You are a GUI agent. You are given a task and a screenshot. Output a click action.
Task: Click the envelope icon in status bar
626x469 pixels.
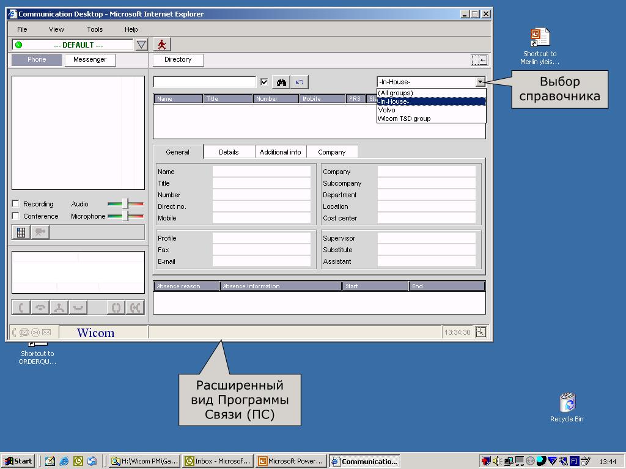46,332
